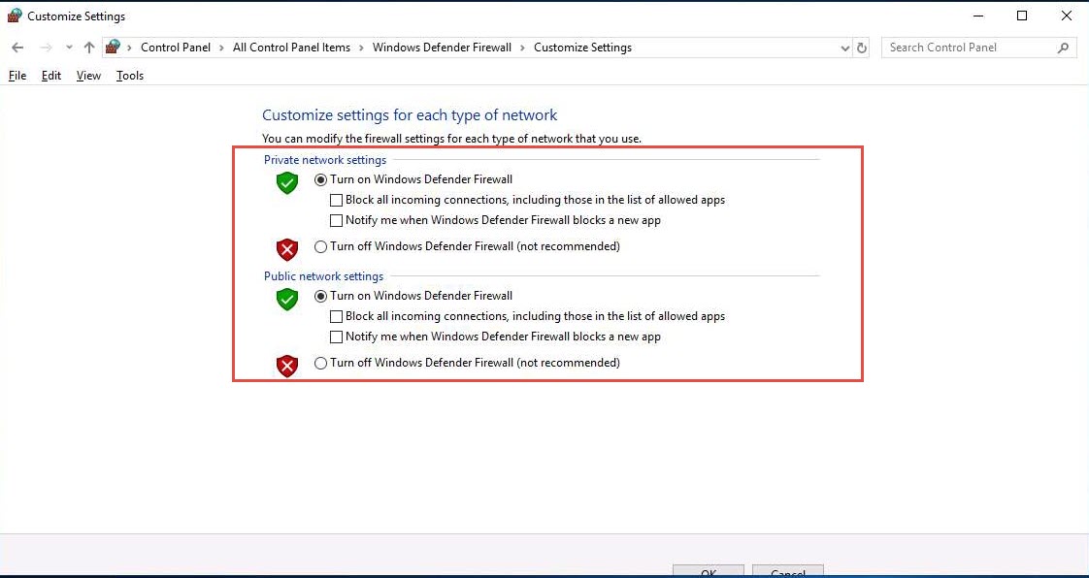Open the File menu
This screenshot has height=578, width=1089.
(17, 76)
